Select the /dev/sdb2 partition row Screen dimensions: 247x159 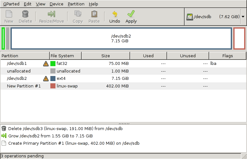pyautogui.click(x=123, y=79)
